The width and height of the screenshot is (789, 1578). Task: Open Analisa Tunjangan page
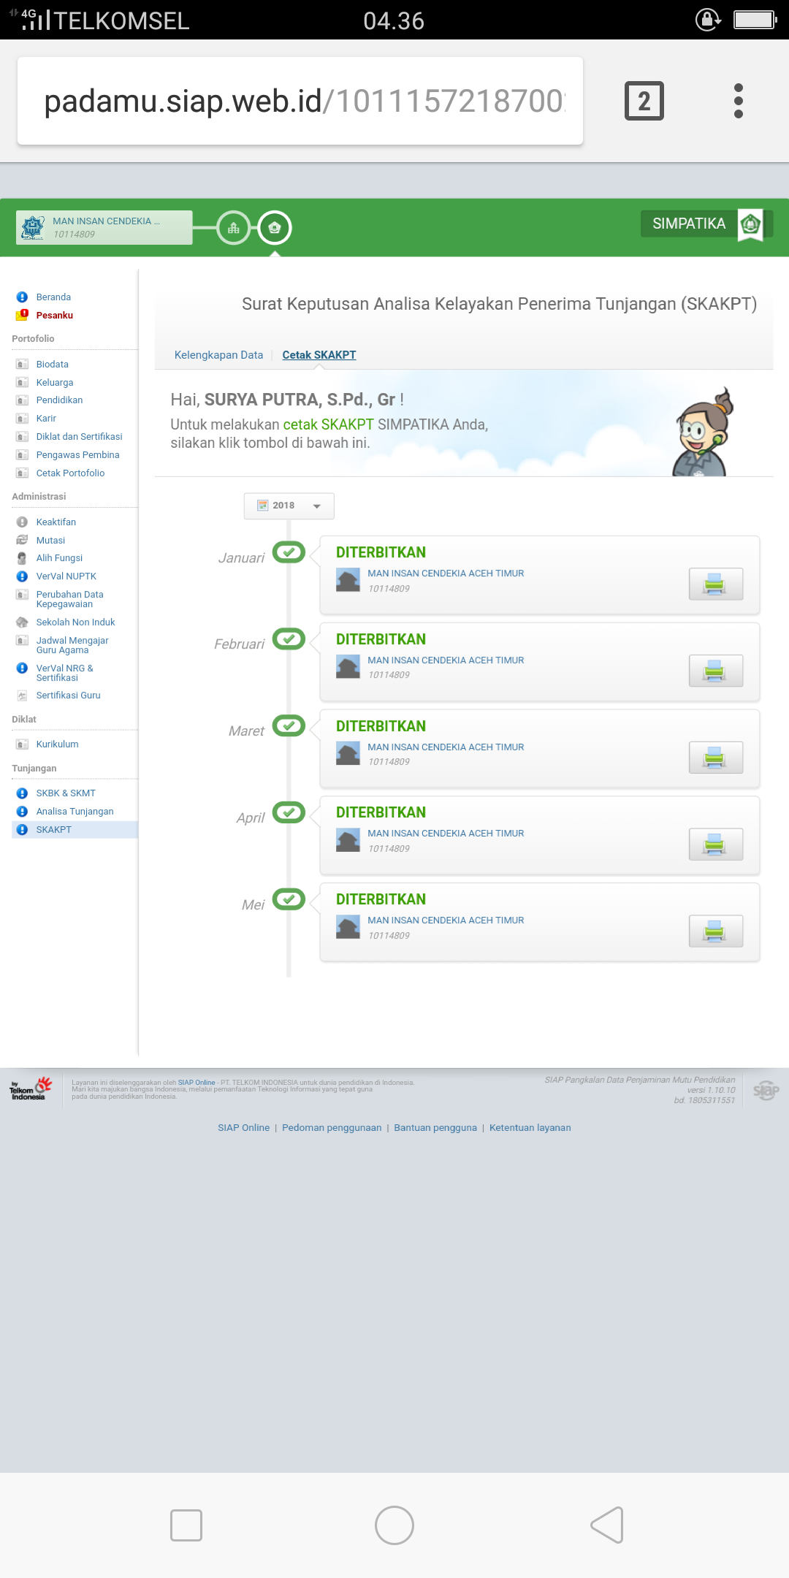click(x=75, y=812)
